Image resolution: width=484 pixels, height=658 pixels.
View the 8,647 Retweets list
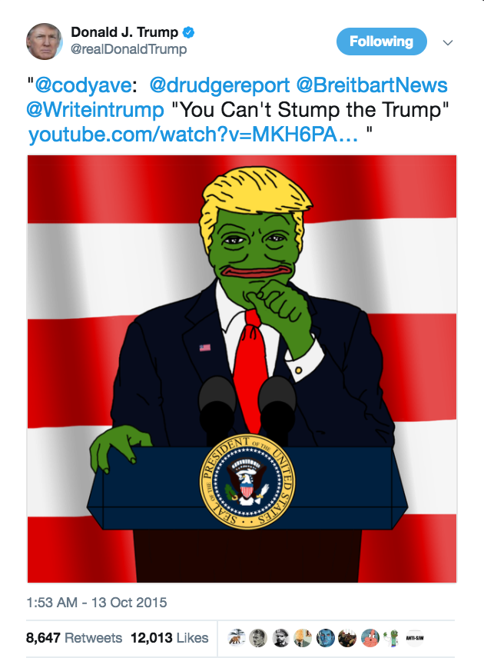pyautogui.click(x=75, y=638)
